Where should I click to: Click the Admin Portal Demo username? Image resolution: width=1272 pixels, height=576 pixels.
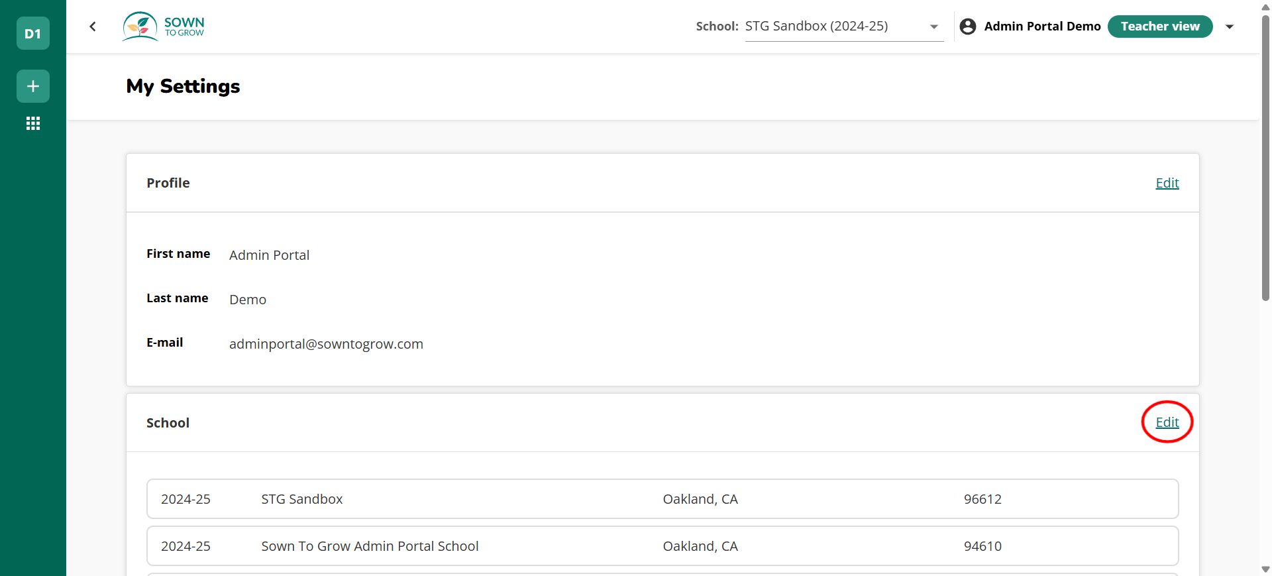pyautogui.click(x=1042, y=27)
